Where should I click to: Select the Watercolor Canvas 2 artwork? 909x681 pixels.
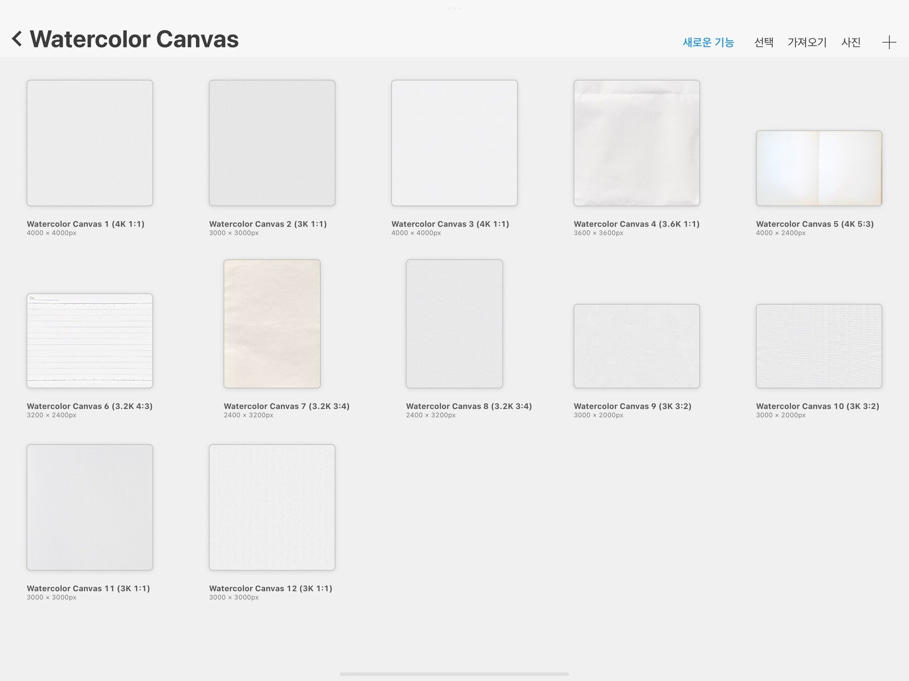(272, 143)
